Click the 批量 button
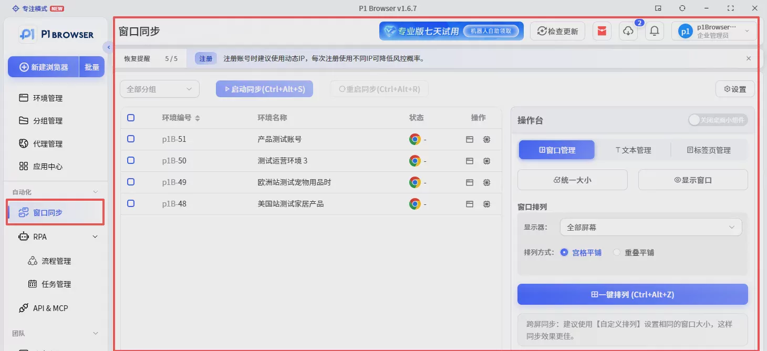 pos(92,67)
